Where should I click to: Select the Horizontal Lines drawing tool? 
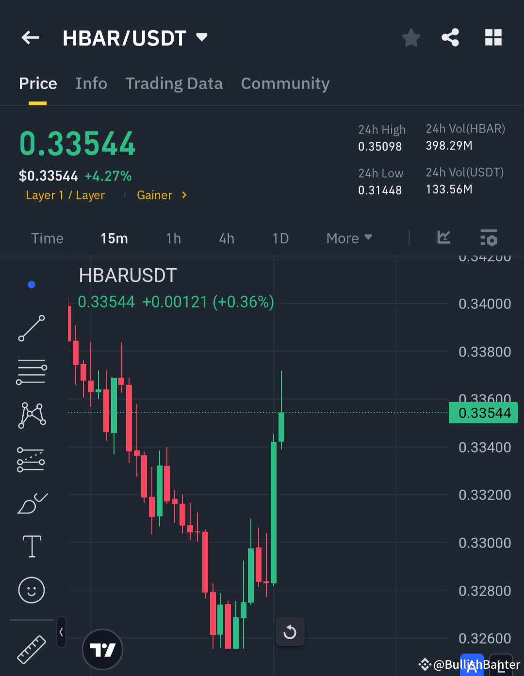click(x=32, y=371)
